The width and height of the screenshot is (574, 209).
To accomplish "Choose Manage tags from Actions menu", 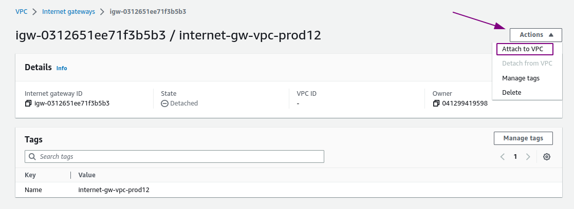I will [x=521, y=78].
